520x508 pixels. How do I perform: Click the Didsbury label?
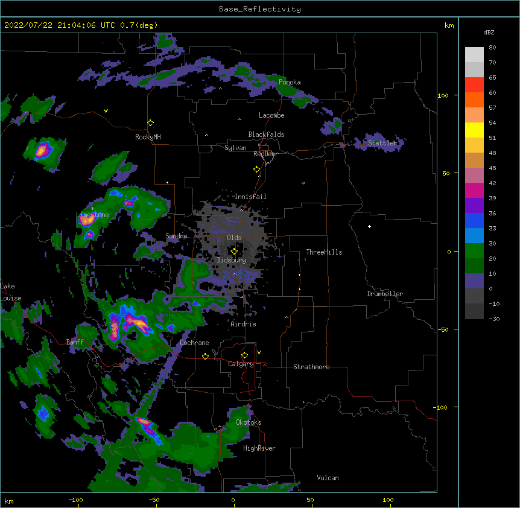pos(232,260)
